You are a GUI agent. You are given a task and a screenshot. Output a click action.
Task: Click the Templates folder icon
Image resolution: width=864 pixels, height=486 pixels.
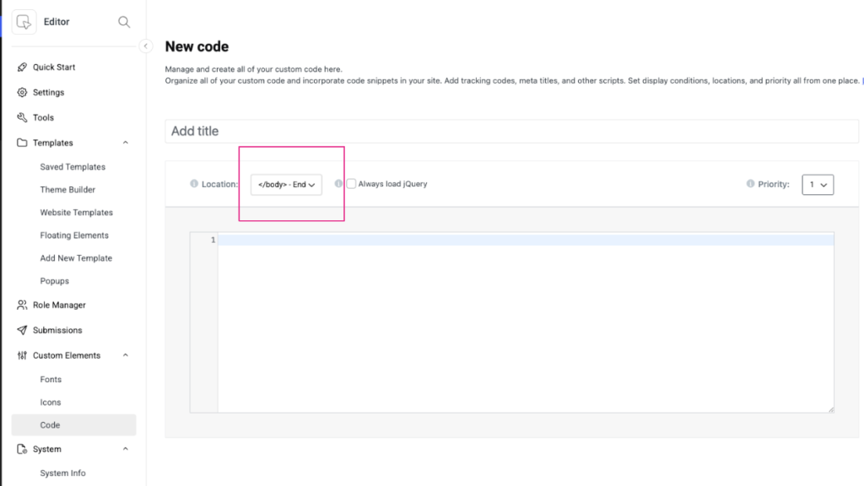[x=22, y=143]
